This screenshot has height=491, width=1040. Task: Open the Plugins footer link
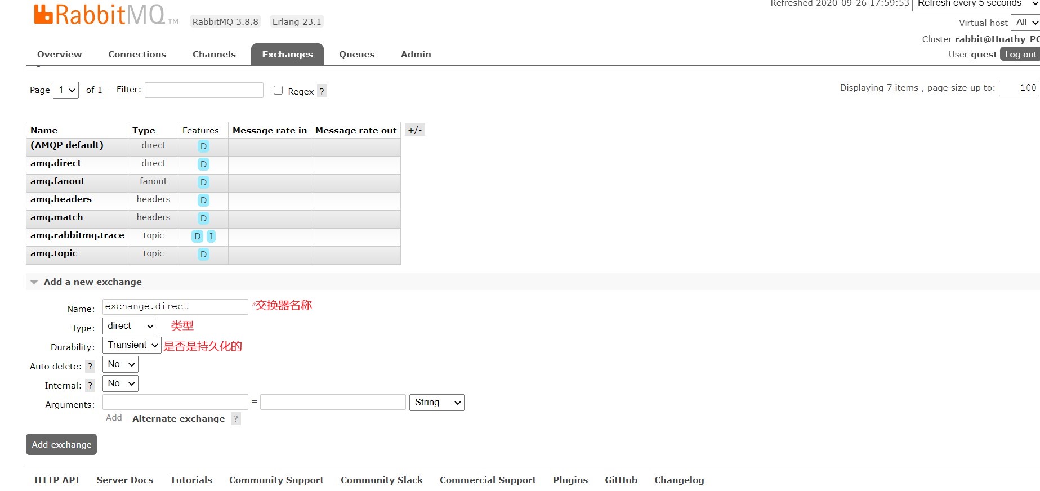[x=570, y=480]
